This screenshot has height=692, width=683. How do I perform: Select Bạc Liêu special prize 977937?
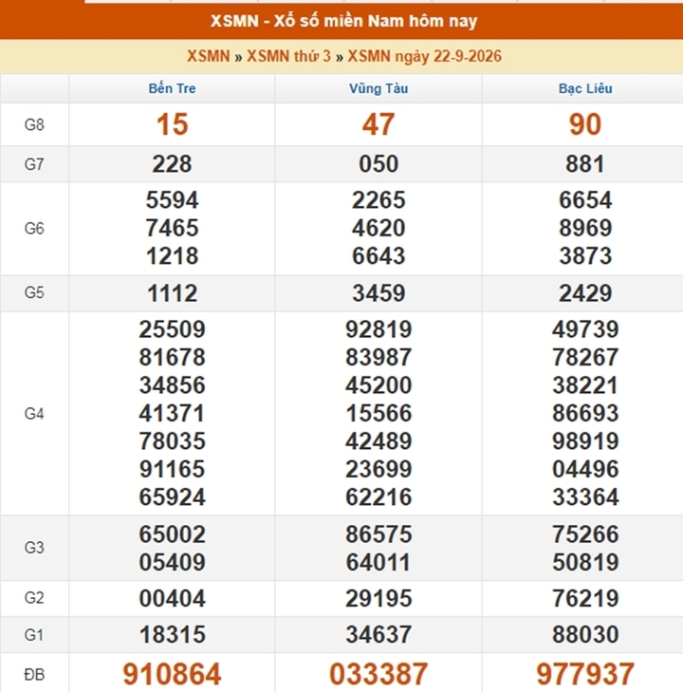[585, 674]
